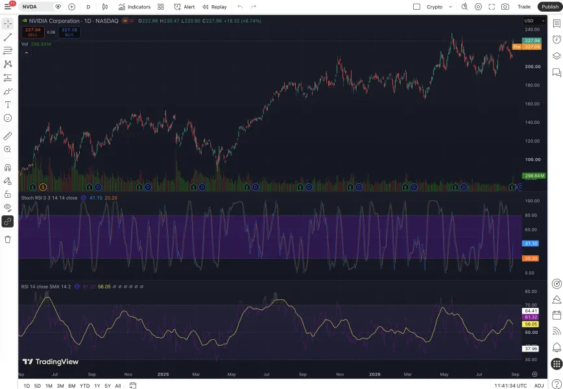Select the zoom in tool
The width and height of the screenshot is (563, 389).
click(x=8, y=149)
